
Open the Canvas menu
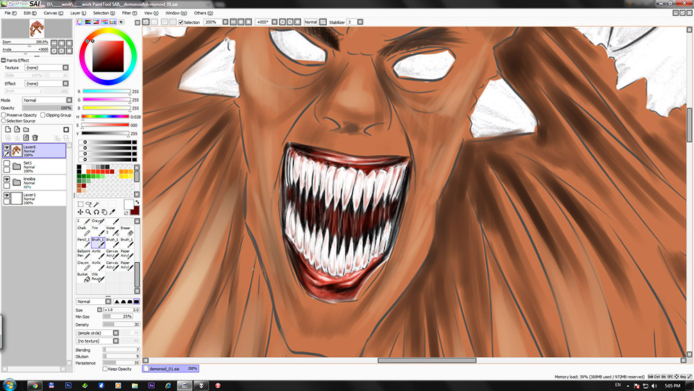[x=53, y=13]
